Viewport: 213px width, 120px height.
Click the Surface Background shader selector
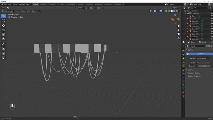[203, 58]
